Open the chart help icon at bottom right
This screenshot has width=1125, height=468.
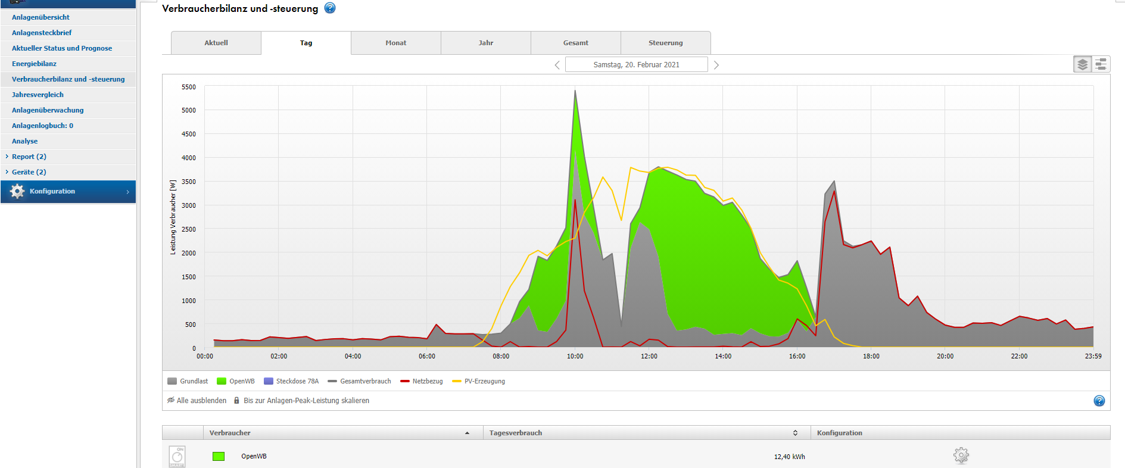pyautogui.click(x=1099, y=401)
